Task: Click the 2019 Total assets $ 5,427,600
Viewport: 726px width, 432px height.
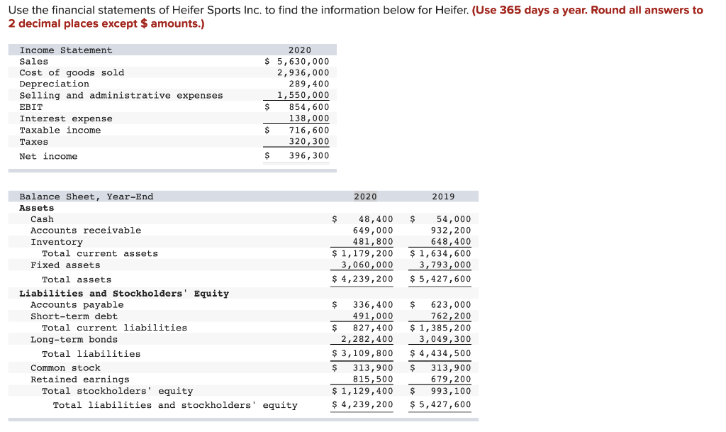Action: point(440,279)
